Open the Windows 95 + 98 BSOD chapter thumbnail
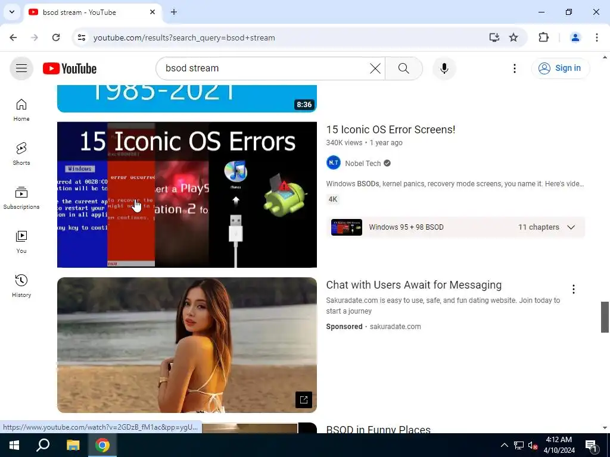Screen dimensions: 610x457 tap(346, 227)
